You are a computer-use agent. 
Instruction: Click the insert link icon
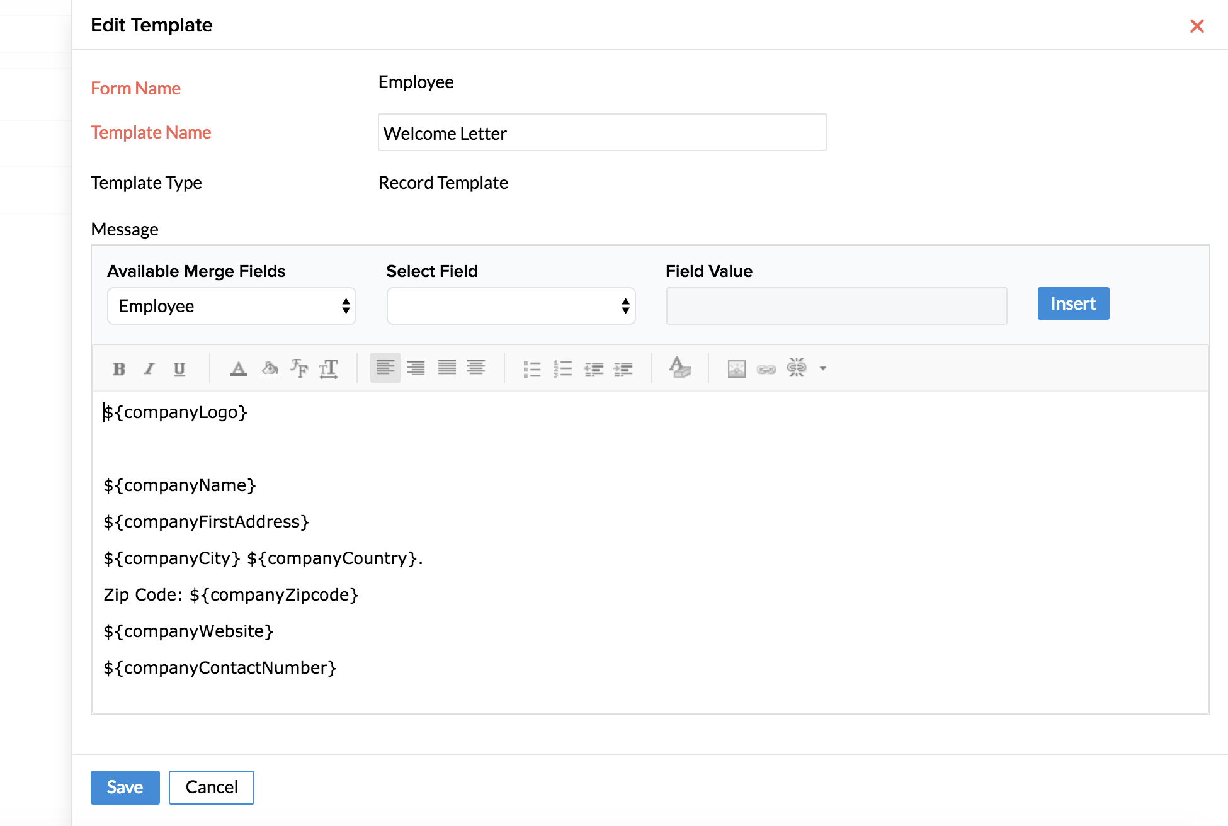[x=766, y=369]
